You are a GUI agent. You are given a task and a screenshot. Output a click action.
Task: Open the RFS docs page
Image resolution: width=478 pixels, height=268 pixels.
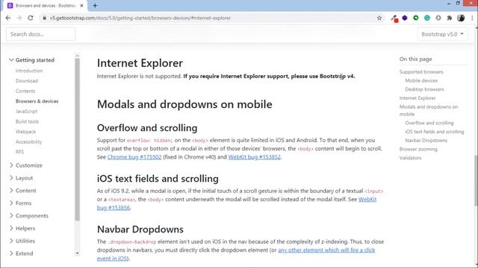pyautogui.click(x=19, y=152)
